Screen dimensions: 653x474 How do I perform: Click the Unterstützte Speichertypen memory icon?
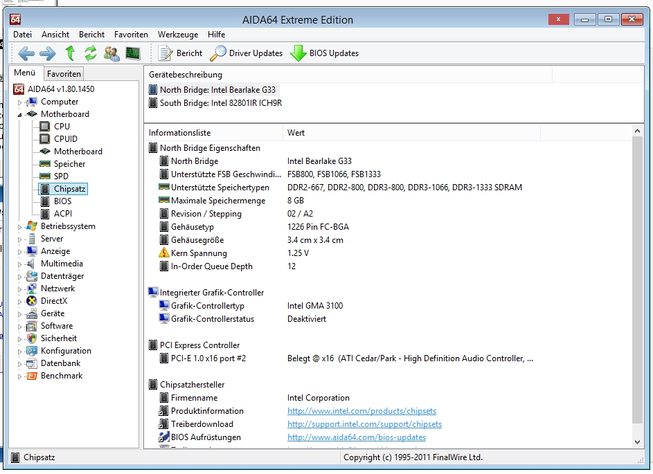(x=164, y=187)
